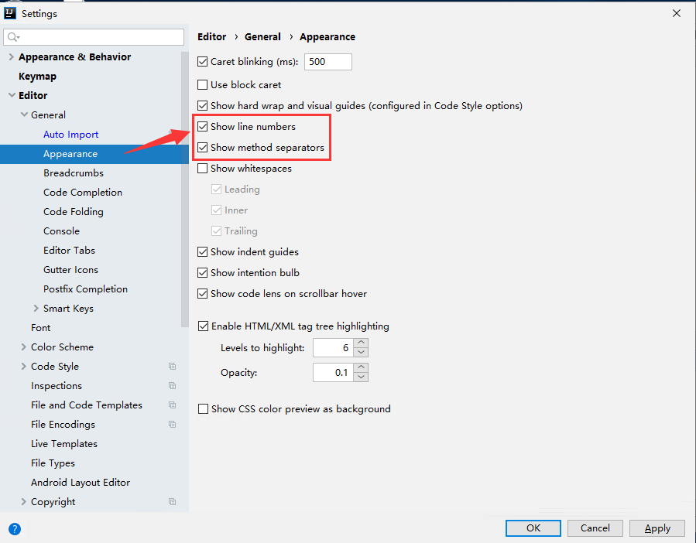Select Auto Import settings
The width and height of the screenshot is (696, 543).
(x=70, y=135)
